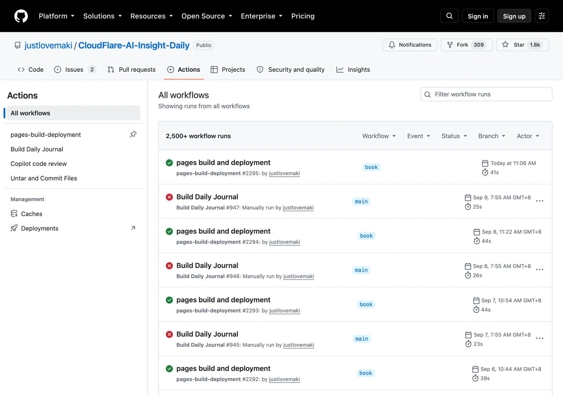The width and height of the screenshot is (563, 396).
Task: Expand the Solutions menu
Action: tap(102, 16)
